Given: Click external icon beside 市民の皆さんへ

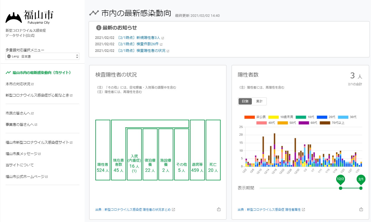Looking at the screenshot, I should [x=32, y=113].
